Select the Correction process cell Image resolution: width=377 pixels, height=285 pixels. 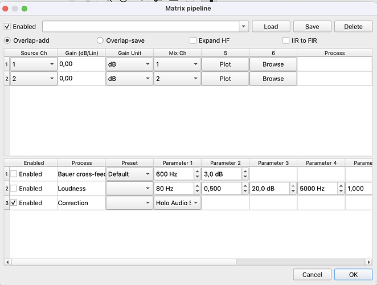coord(81,203)
